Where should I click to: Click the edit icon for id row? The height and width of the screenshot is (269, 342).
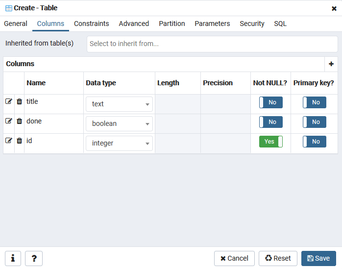click(9, 141)
